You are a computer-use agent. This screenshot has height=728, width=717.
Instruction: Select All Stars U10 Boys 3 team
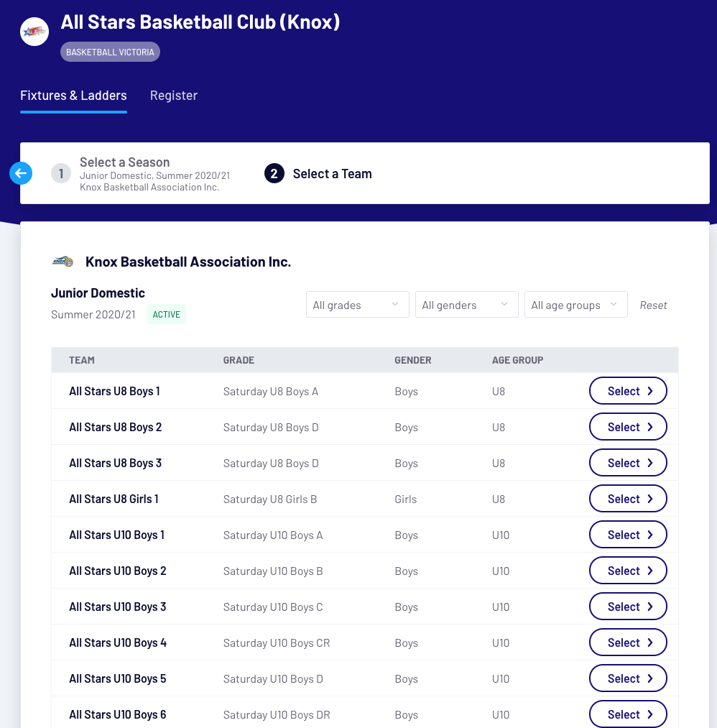pyautogui.click(x=627, y=607)
